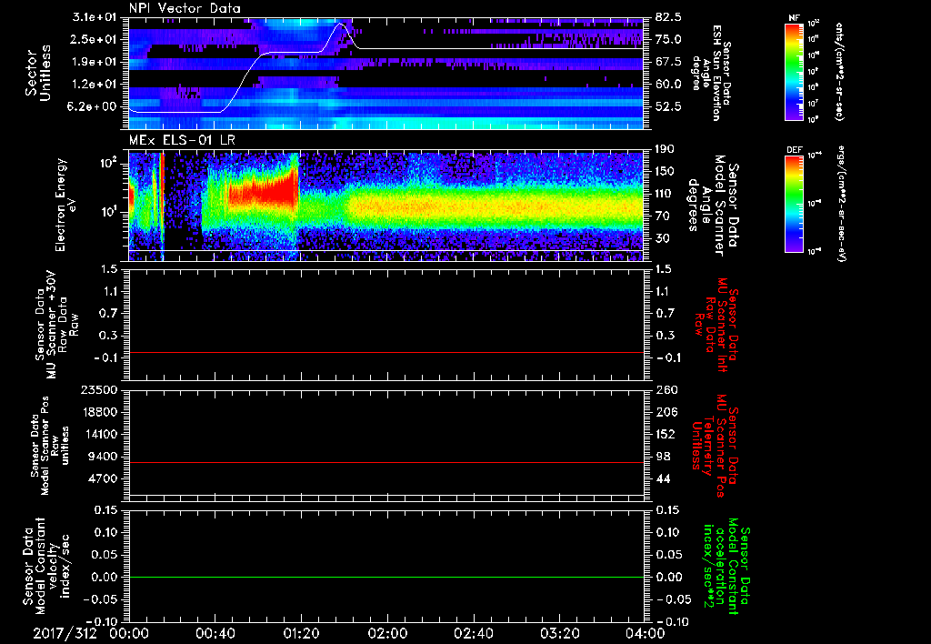
Task: Click the 'MU Scanner +30V Raw Data' axis label
Action: (x=55, y=325)
